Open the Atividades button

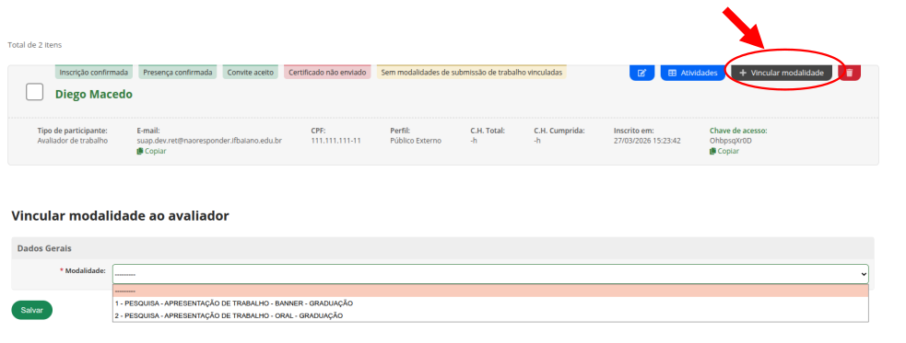692,74
